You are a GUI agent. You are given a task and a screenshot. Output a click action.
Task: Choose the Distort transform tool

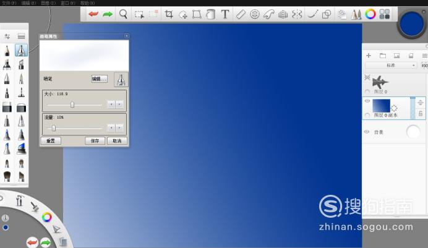click(197, 14)
